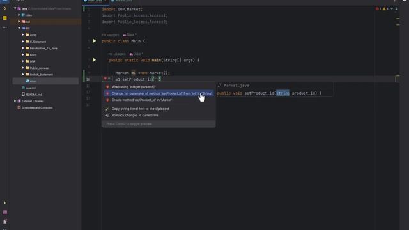Open the purple Terminal tool window icon

pyautogui.click(x=4, y=212)
